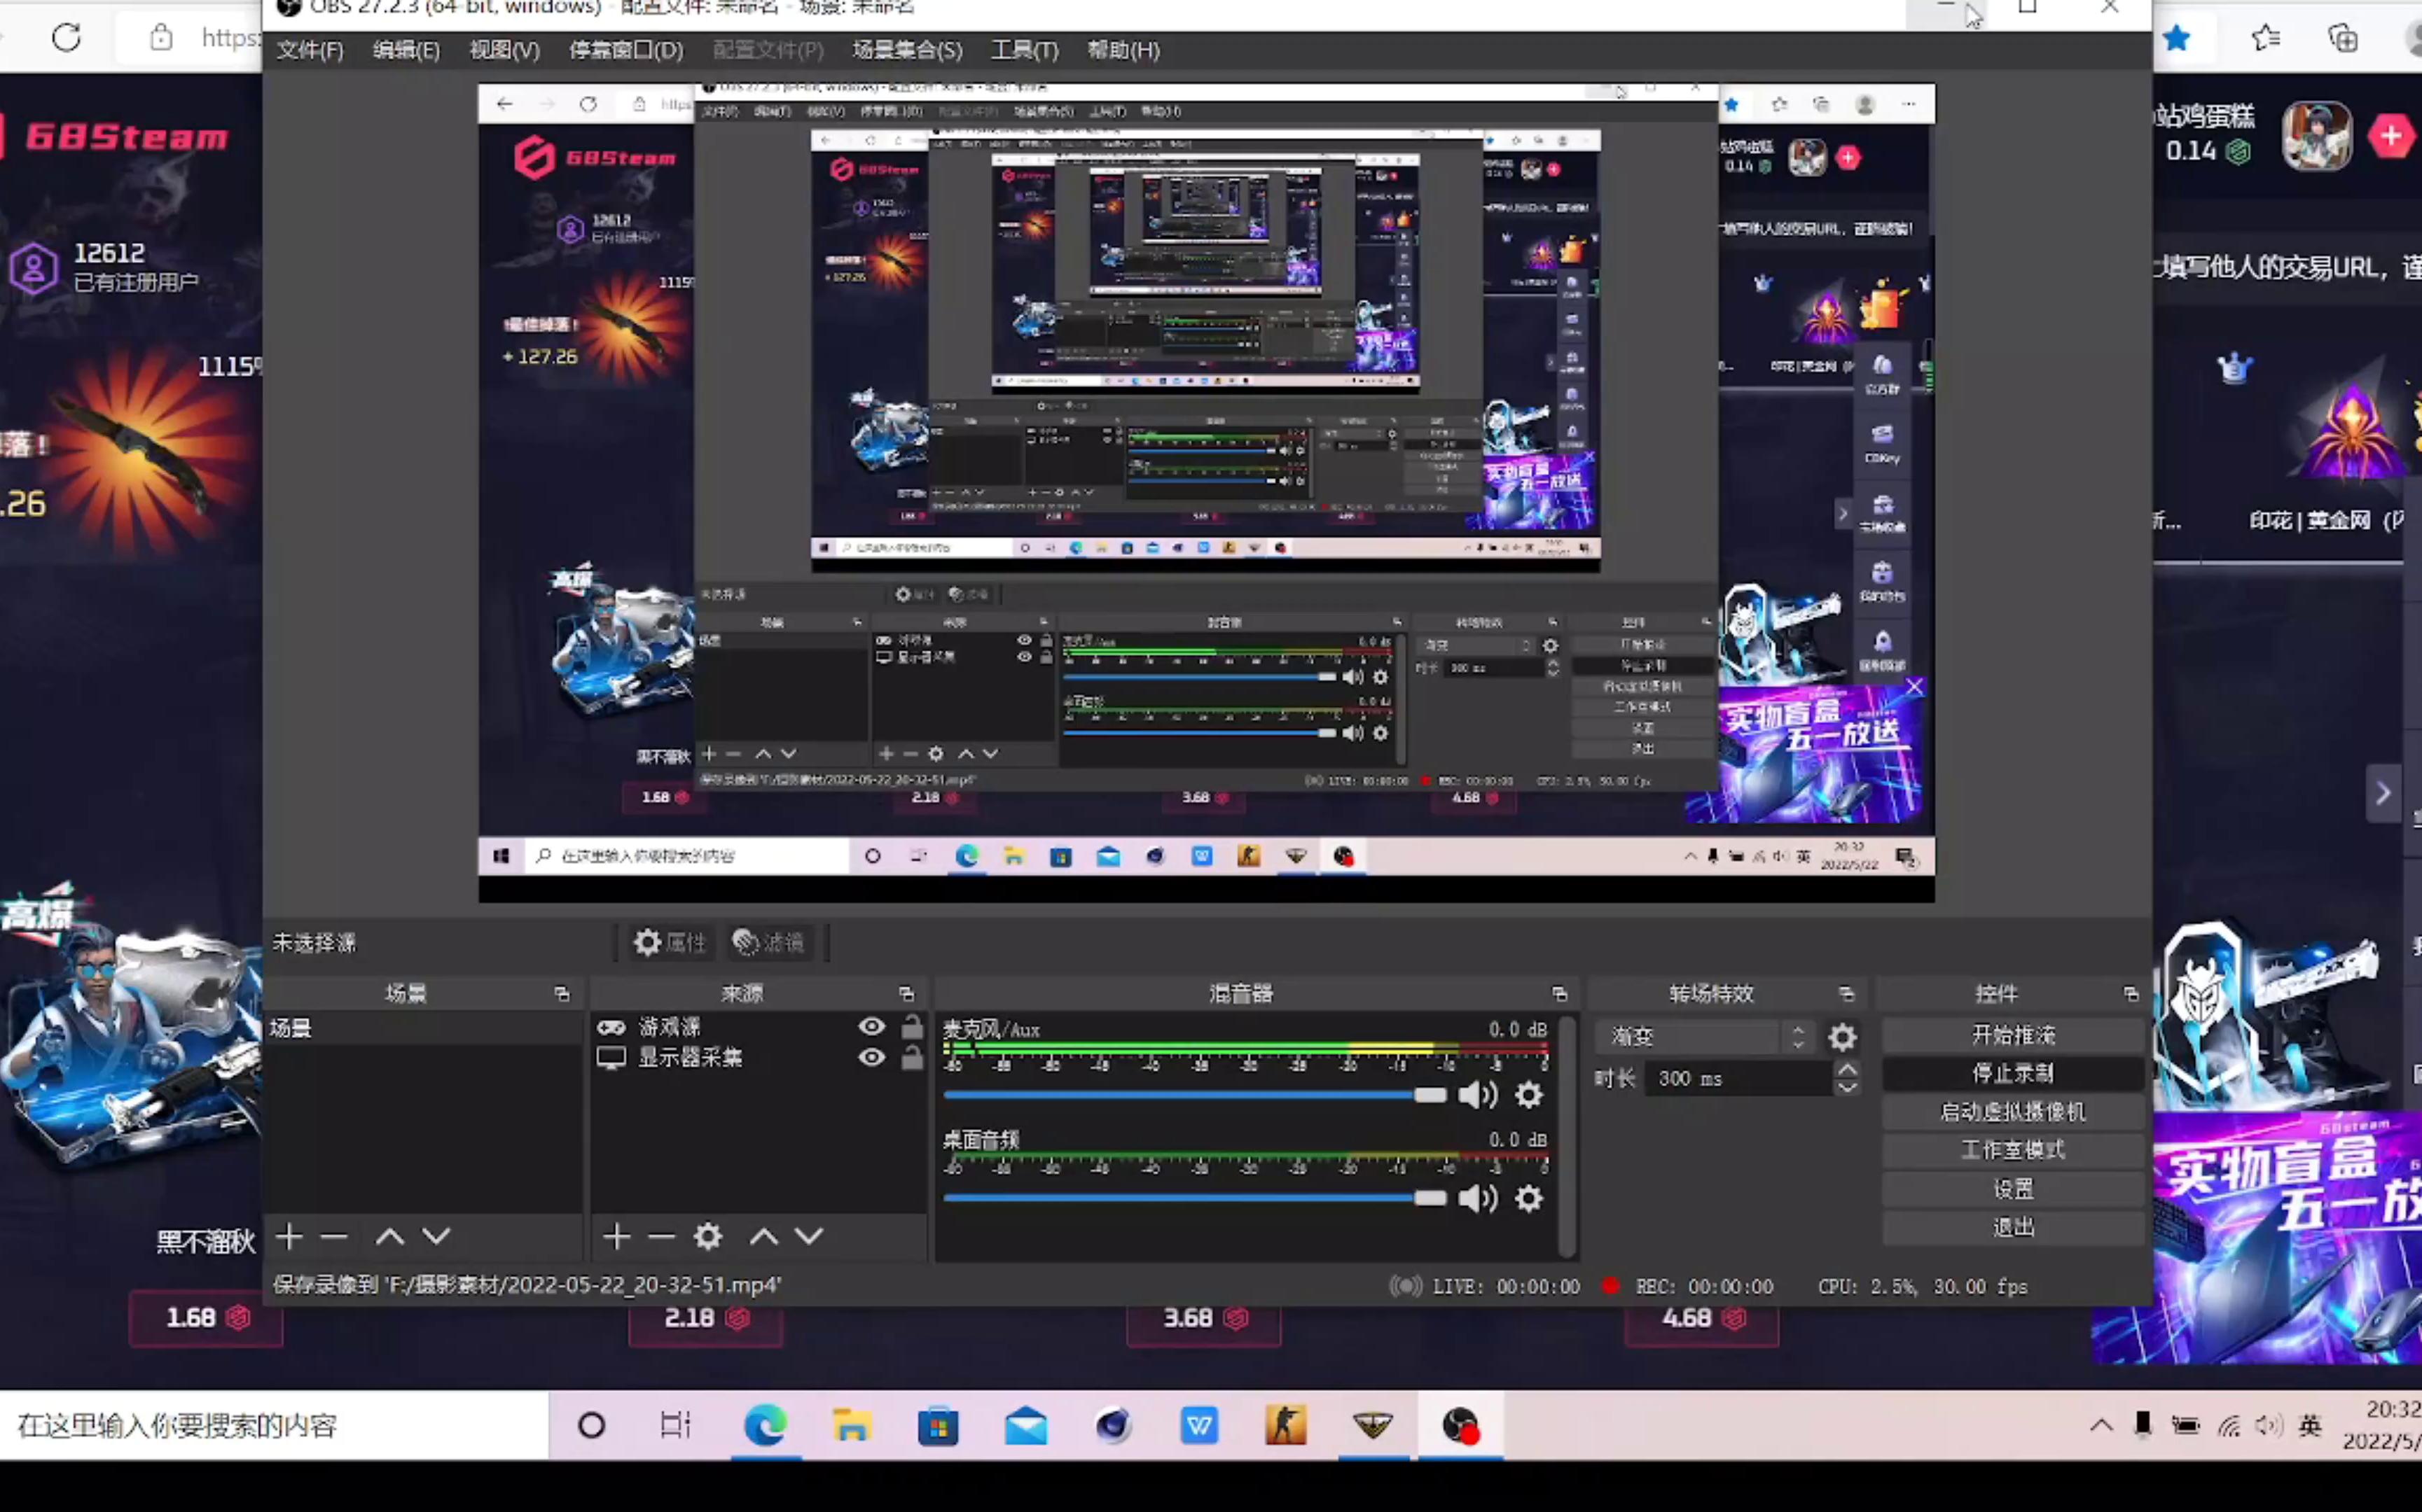
Task: Move scene down arrow
Action: (x=436, y=1237)
